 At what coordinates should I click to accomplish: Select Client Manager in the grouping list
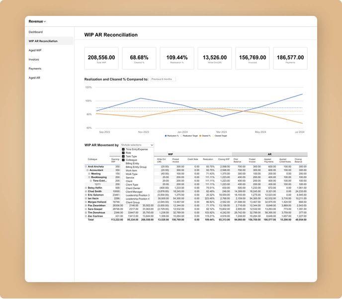point(134,192)
